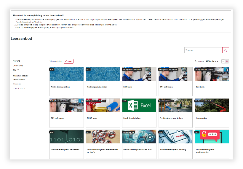Switch to list view icon
Image resolution: width=243 pixels, height=169 pixels.
[227, 61]
